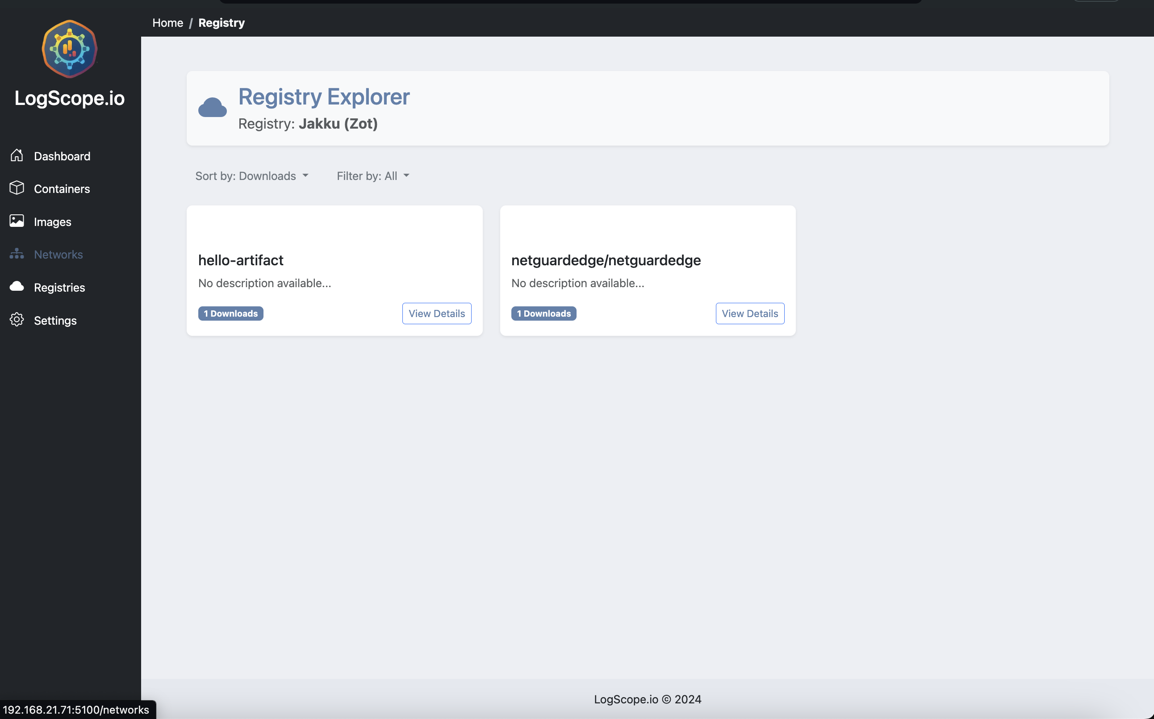Screen dimensions: 1154x719
Task: Expand the sort options chevron
Action: tap(306, 176)
